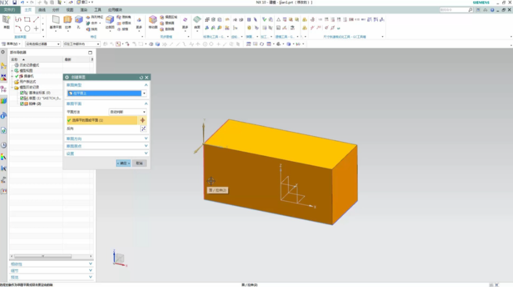Screen dimensions: 513x287
Task: Select the Profile sketch curve tool
Action: (x=19, y=20)
